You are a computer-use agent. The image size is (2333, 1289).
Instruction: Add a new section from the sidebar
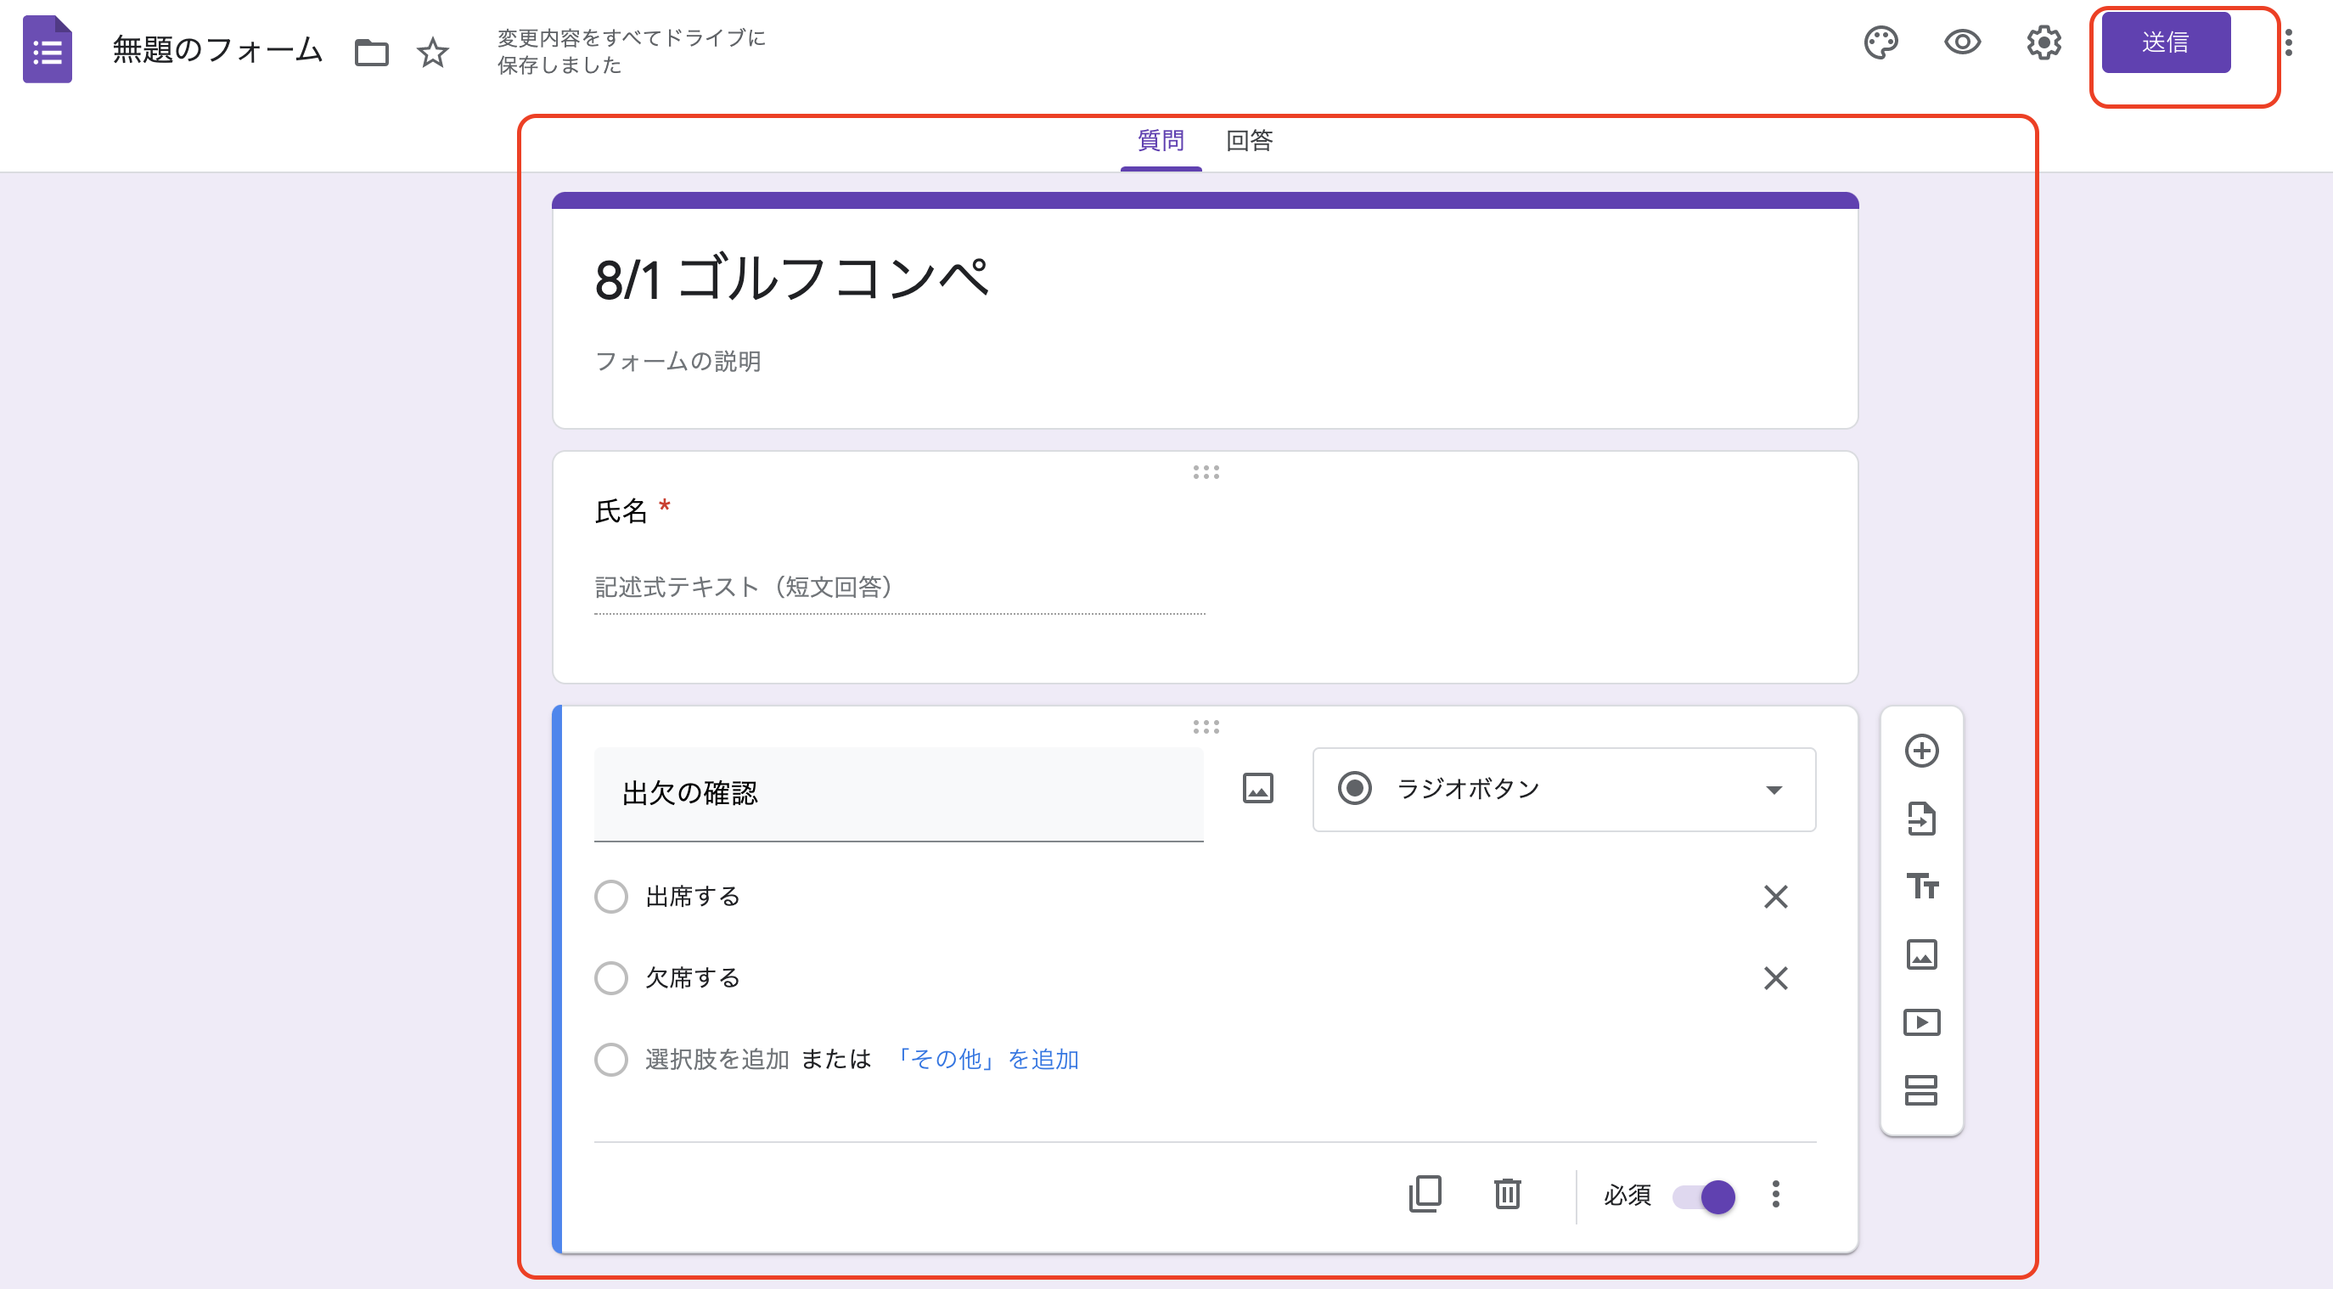tap(1921, 1090)
